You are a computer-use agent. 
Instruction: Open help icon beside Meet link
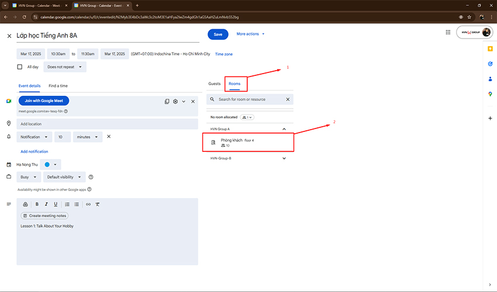pos(66,111)
